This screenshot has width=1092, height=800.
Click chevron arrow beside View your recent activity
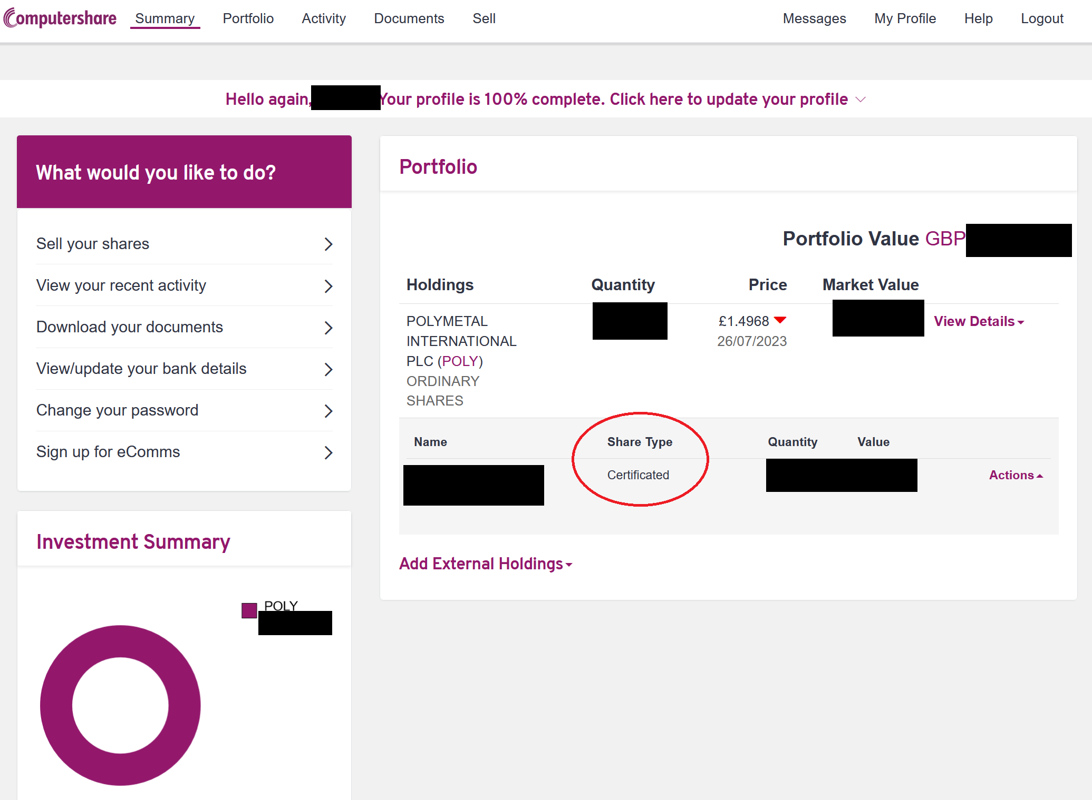point(328,286)
